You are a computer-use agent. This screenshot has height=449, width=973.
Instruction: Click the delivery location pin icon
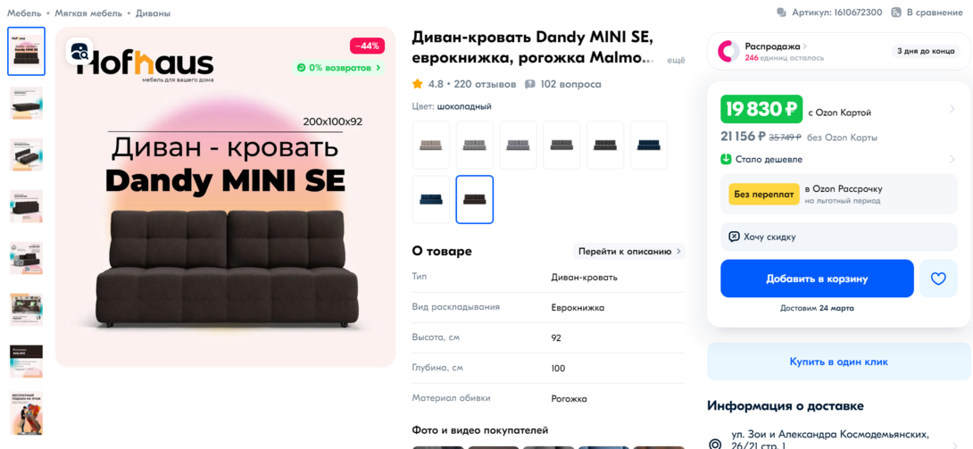[715, 444]
